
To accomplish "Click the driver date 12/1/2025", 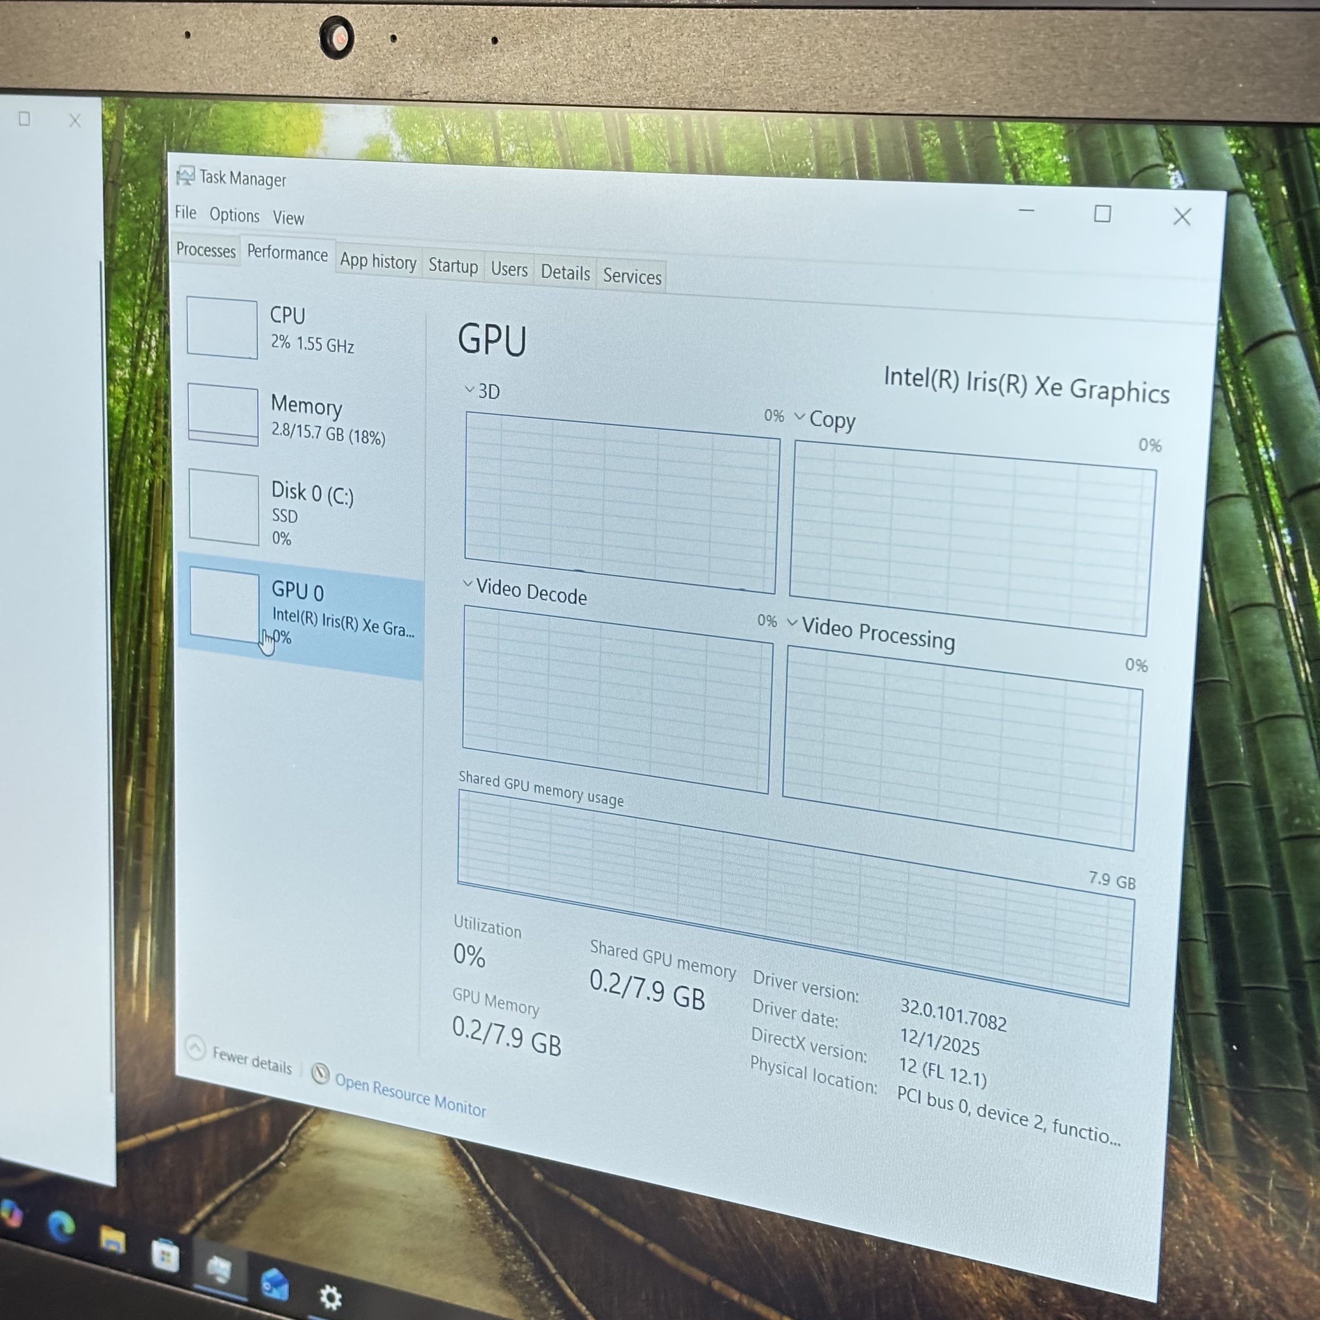I will (x=939, y=1041).
